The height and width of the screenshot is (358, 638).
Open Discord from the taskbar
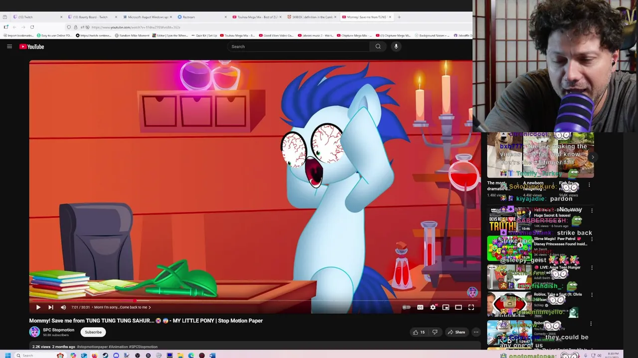(116, 356)
